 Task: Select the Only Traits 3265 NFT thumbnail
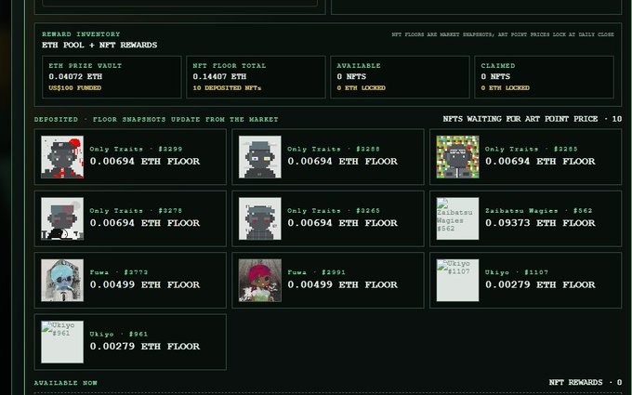pos(260,218)
